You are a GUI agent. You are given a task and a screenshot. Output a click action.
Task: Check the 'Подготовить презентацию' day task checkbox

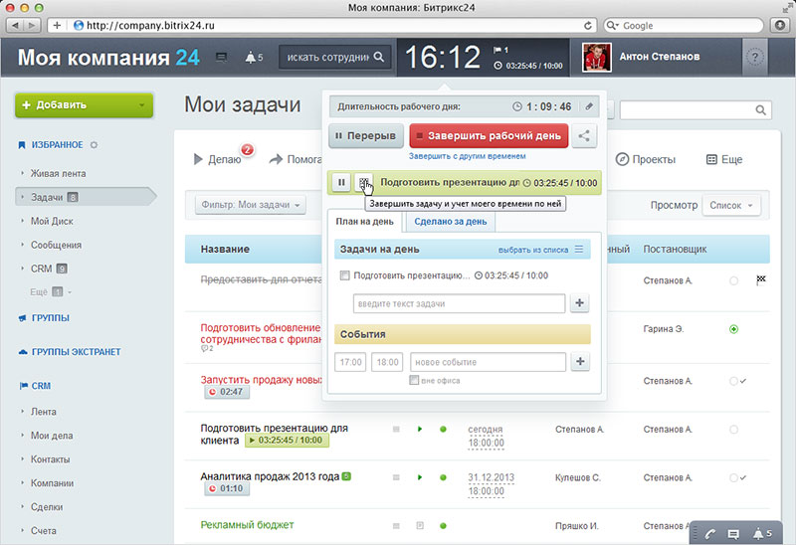tap(344, 275)
